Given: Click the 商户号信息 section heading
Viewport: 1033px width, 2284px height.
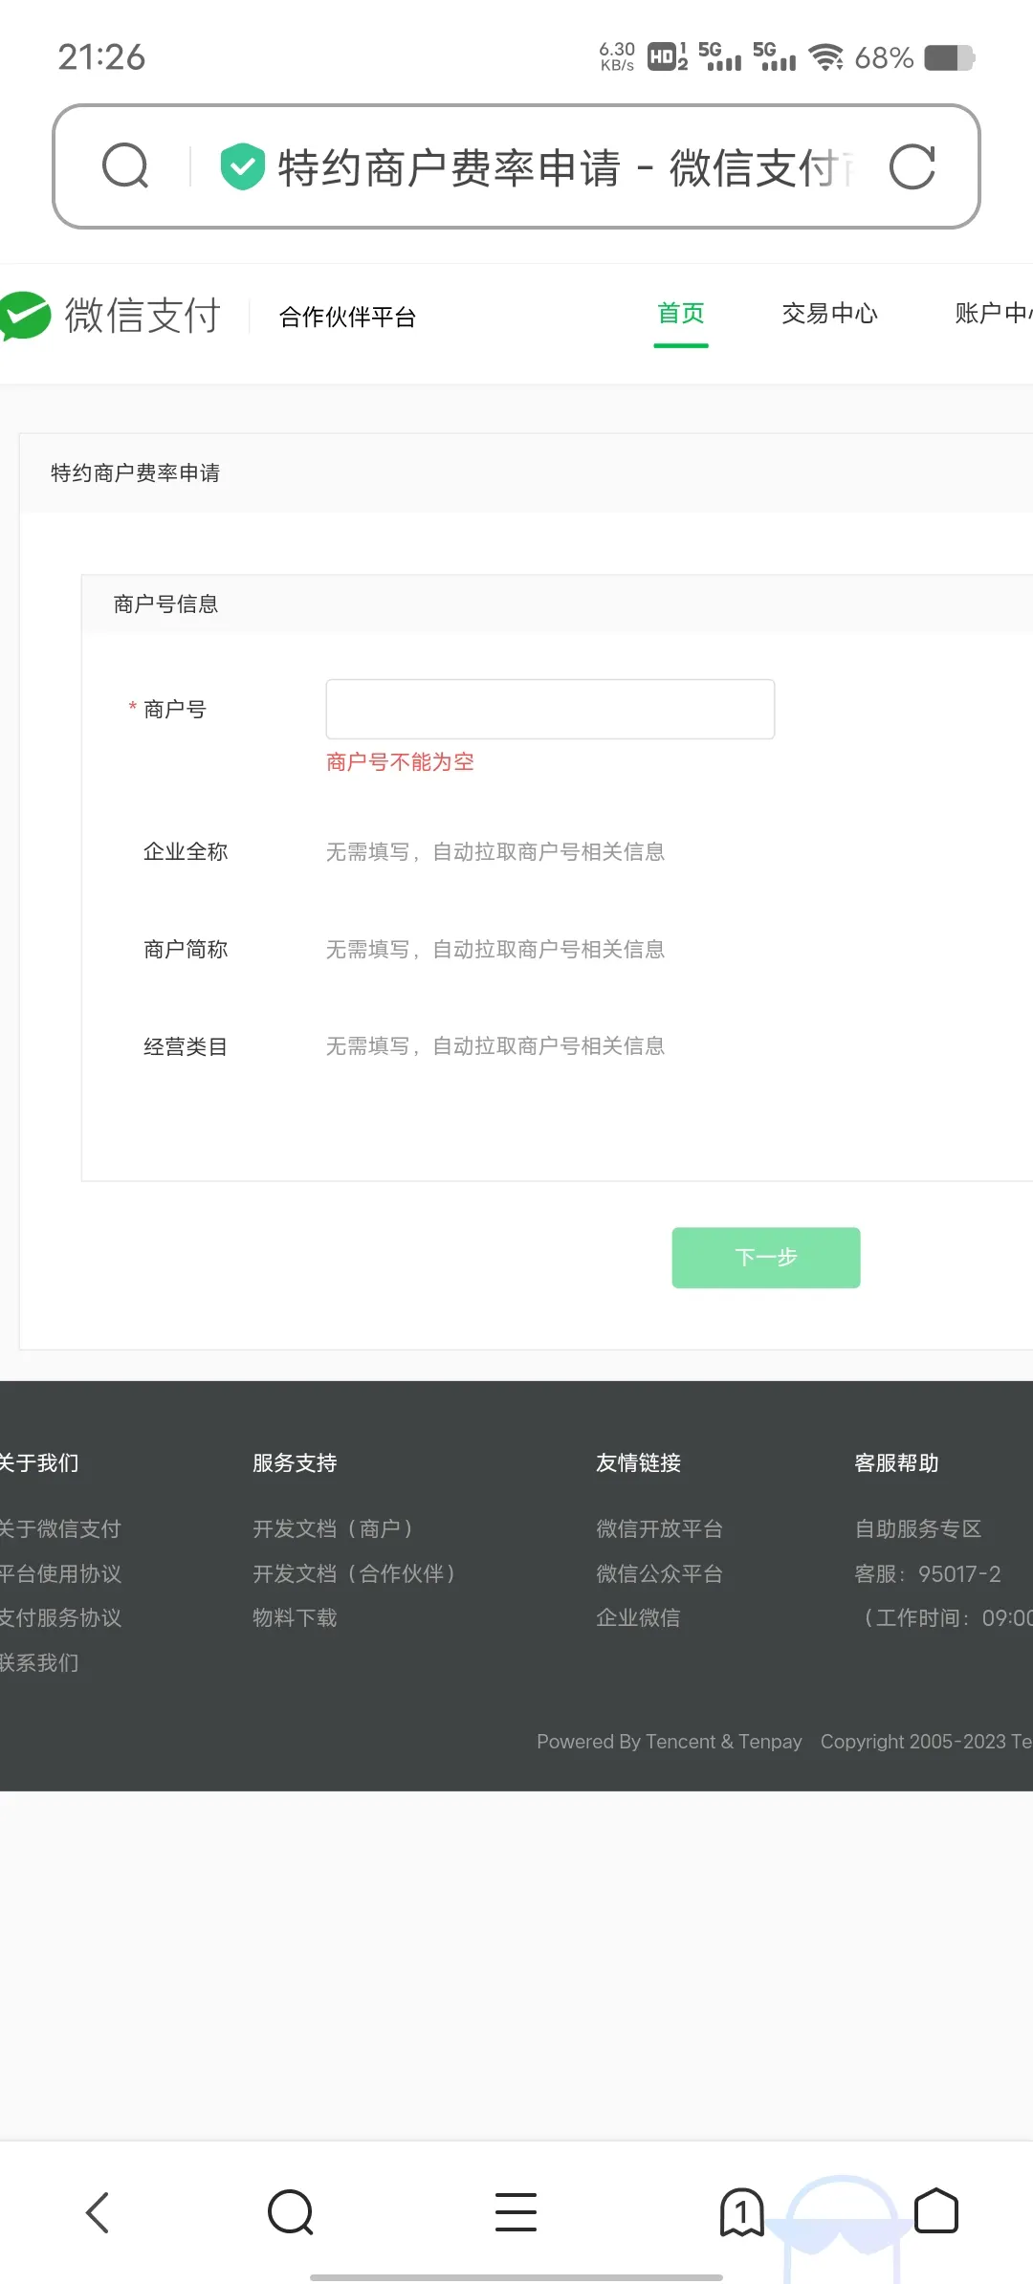Looking at the screenshot, I should tap(165, 604).
